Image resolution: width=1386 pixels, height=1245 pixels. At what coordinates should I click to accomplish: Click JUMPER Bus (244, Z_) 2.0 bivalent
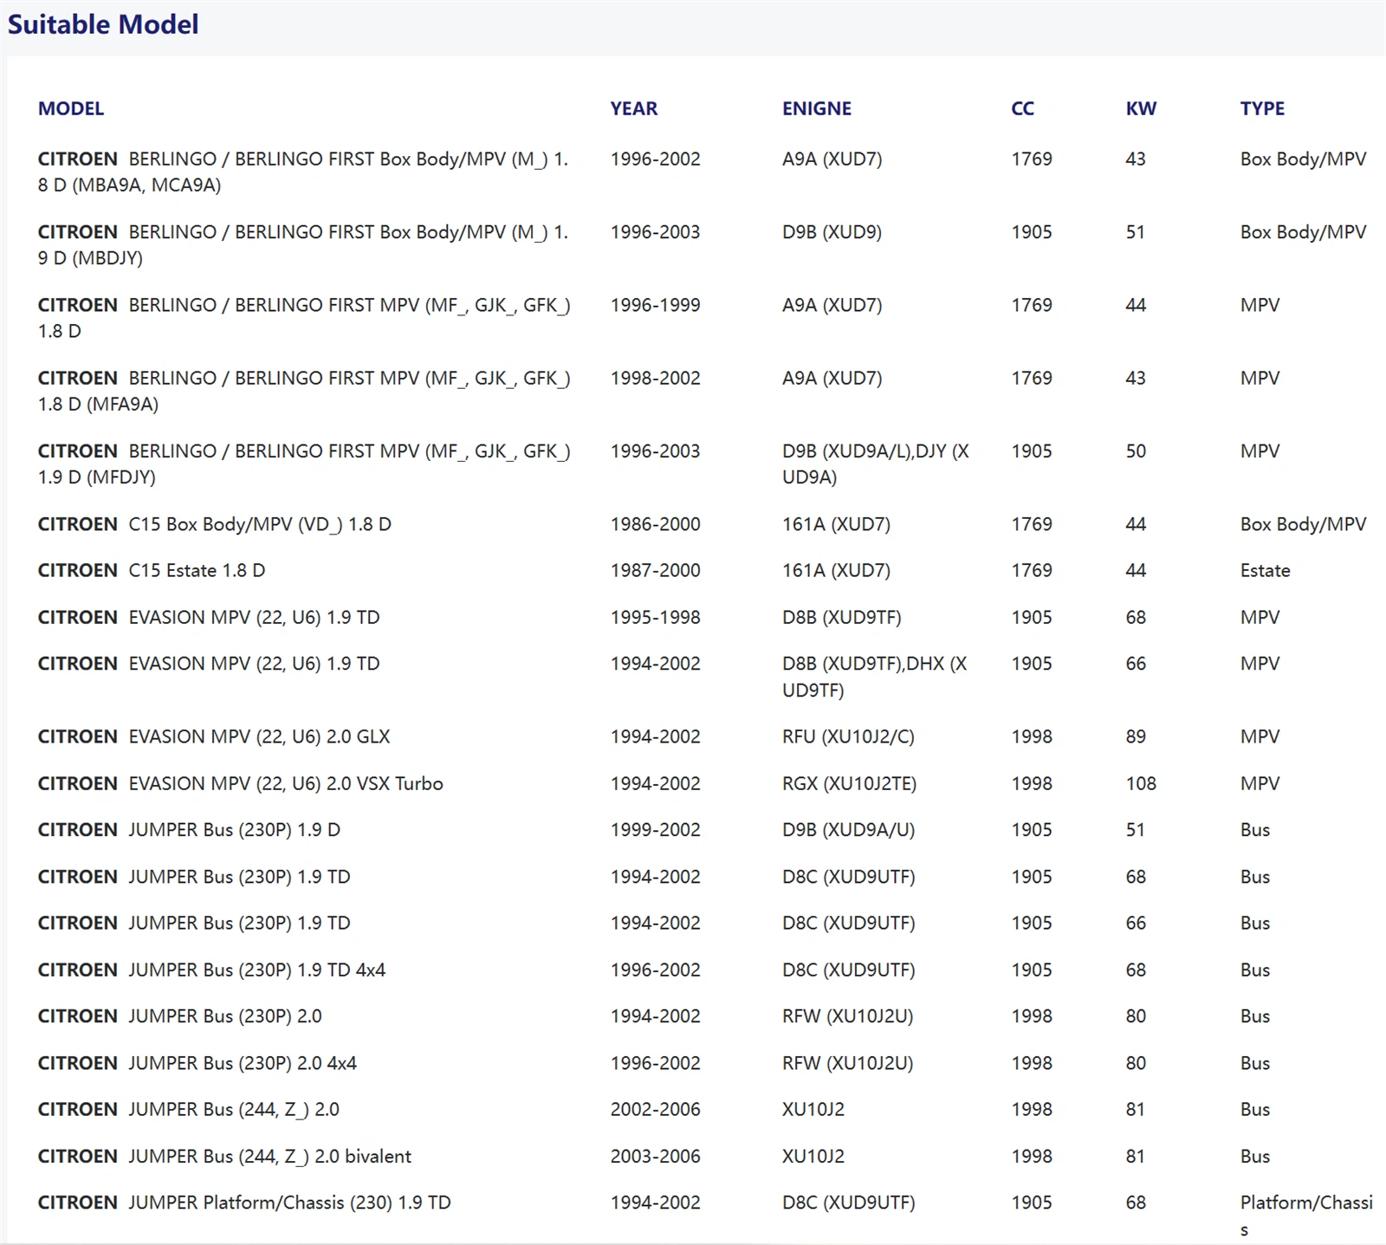(225, 1156)
